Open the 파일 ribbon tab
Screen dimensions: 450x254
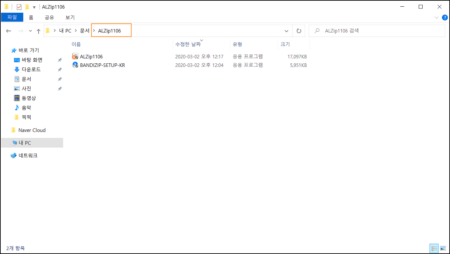pyautogui.click(x=12, y=17)
